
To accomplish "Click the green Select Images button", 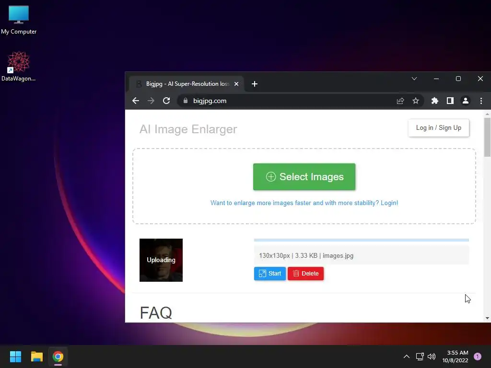I will (x=304, y=177).
